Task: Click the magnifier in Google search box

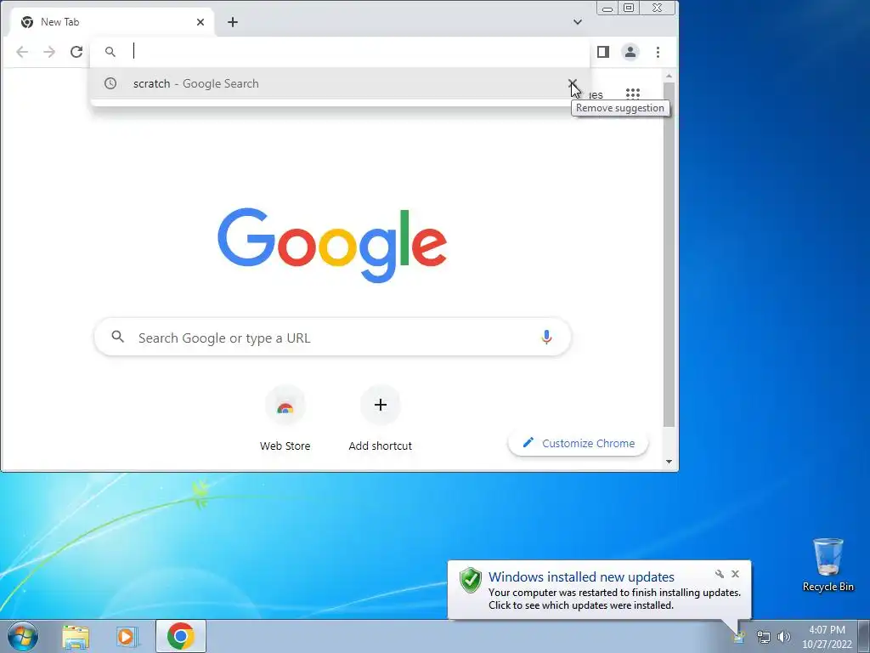Action: coord(117,337)
